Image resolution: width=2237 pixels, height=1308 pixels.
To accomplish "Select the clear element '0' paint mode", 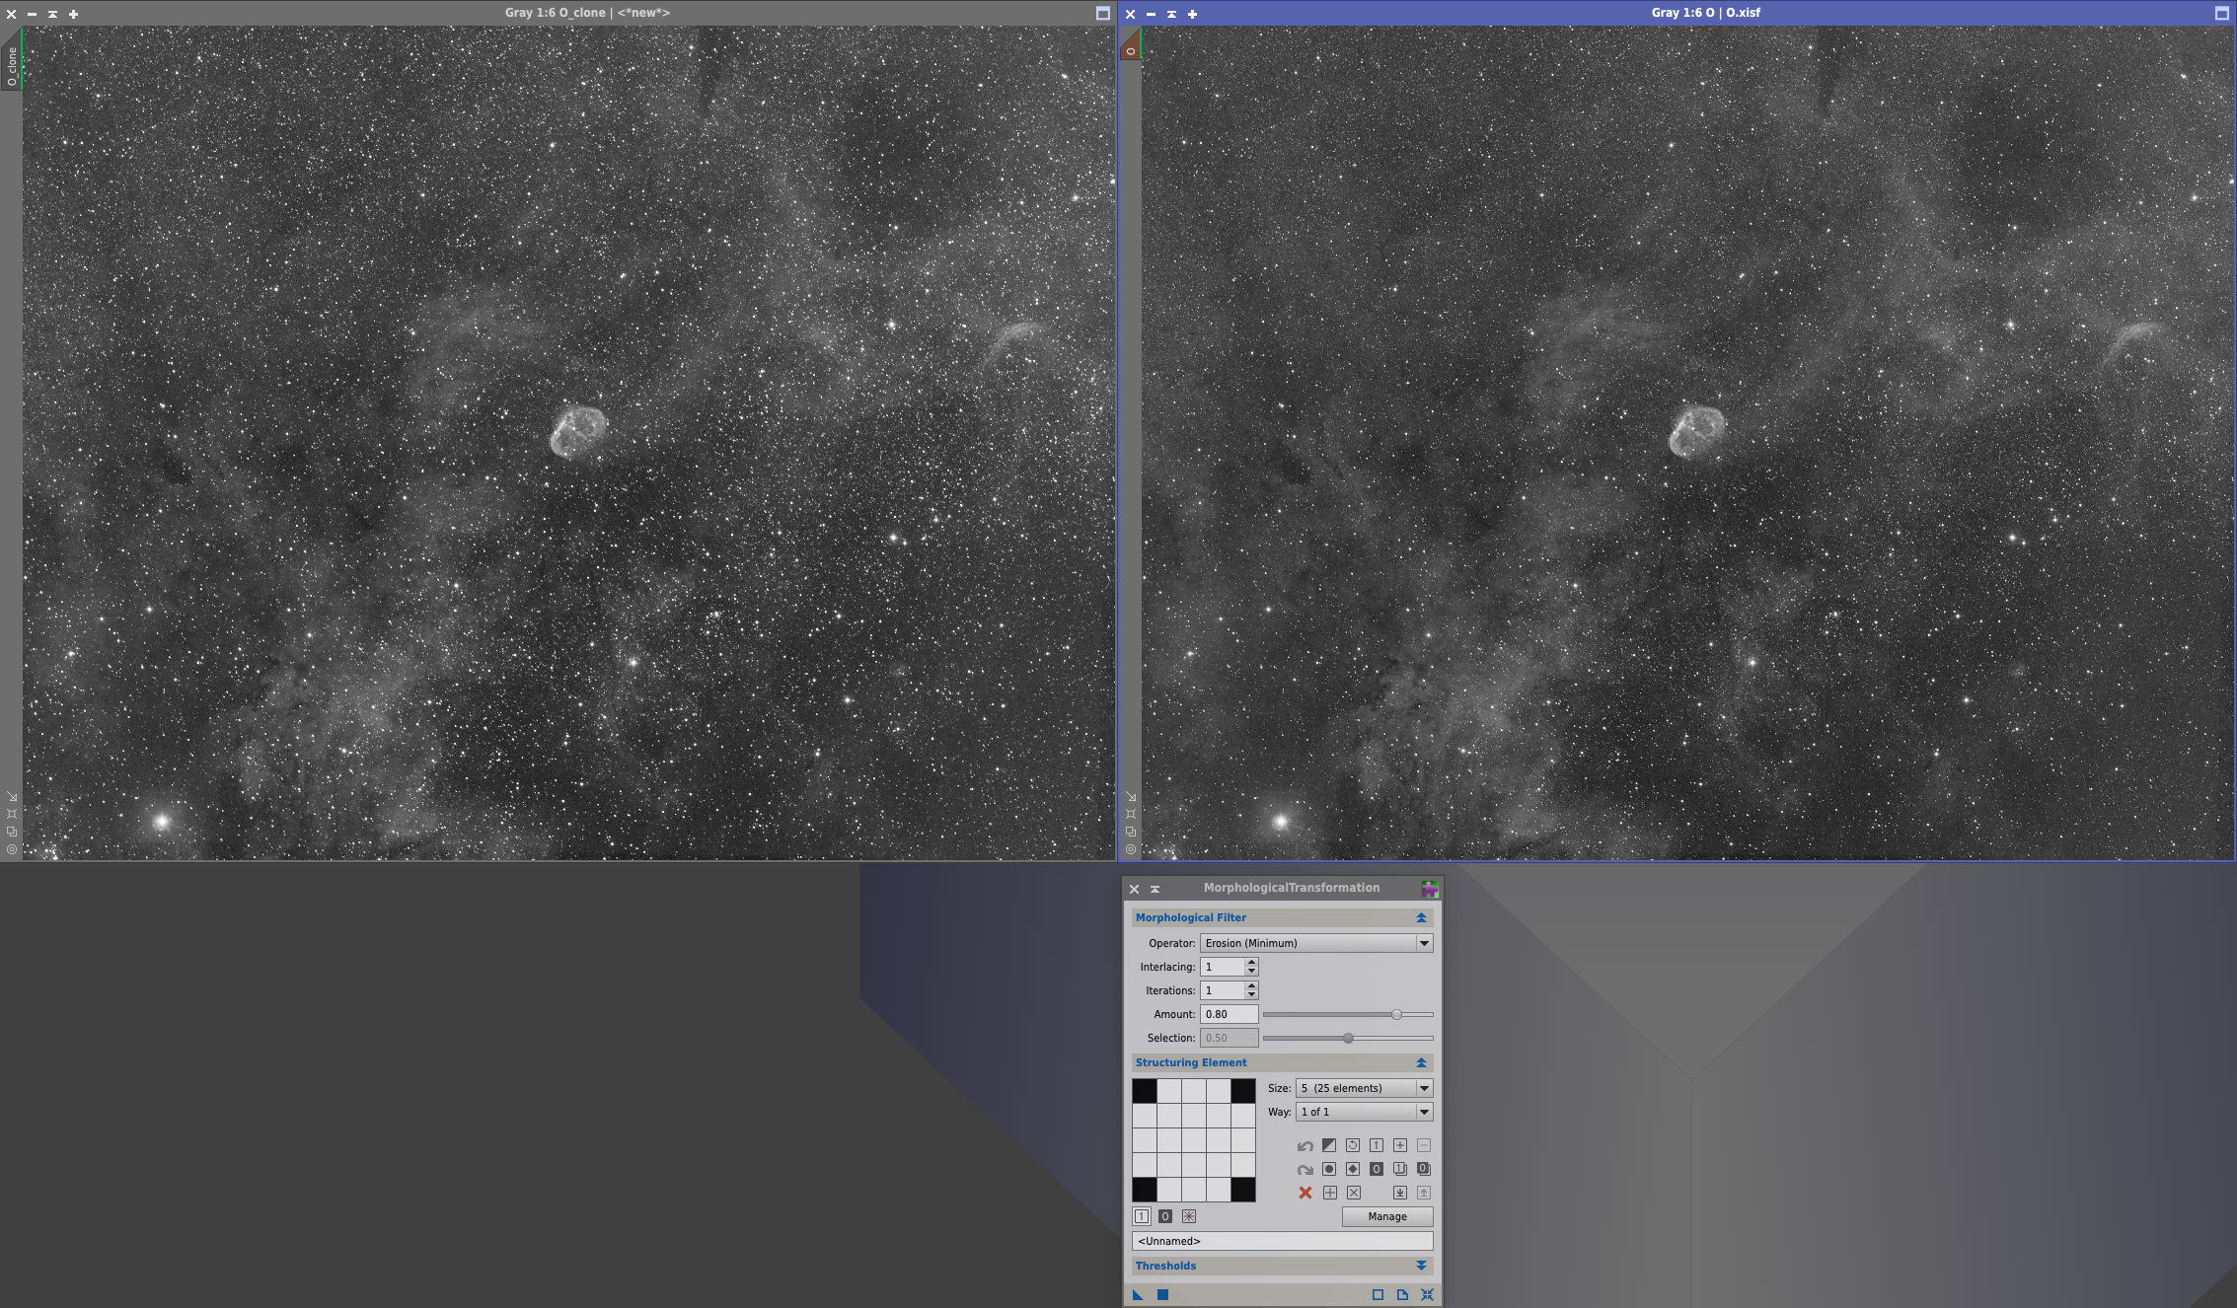I will pyautogui.click(x=1165, y=1216).
